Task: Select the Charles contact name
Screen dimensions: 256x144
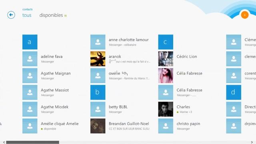Action: [183, 107]
